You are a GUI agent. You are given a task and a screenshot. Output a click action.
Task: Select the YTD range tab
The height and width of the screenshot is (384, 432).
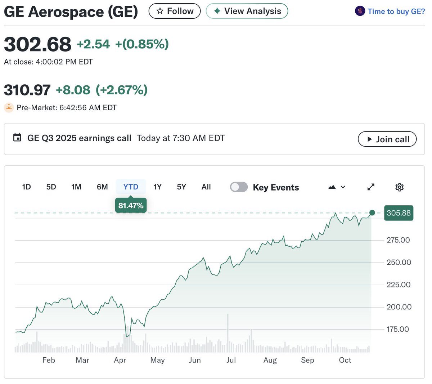tap(131, 187)
